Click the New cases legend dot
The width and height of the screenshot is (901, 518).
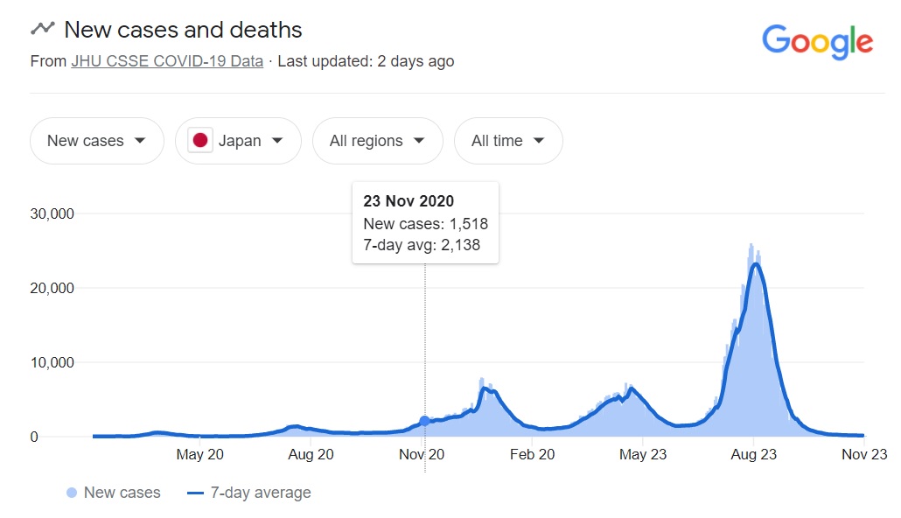pyautogui.click(x=72, y=493)
